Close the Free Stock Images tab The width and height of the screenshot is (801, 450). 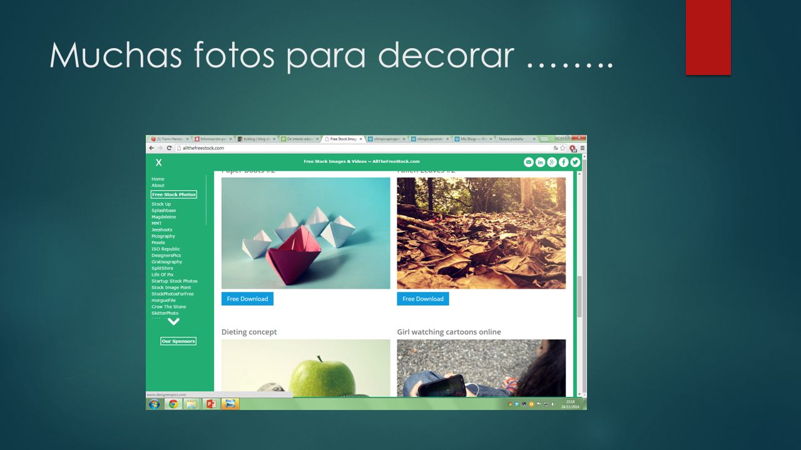(x=360, y=139)
